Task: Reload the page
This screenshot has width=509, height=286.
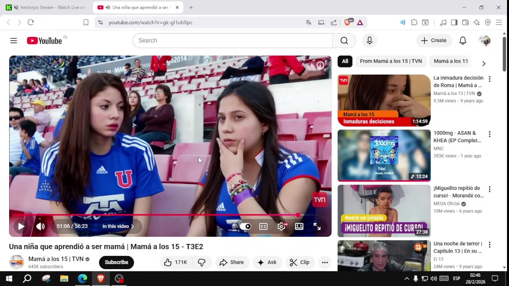Action: (x=31, y=23)
